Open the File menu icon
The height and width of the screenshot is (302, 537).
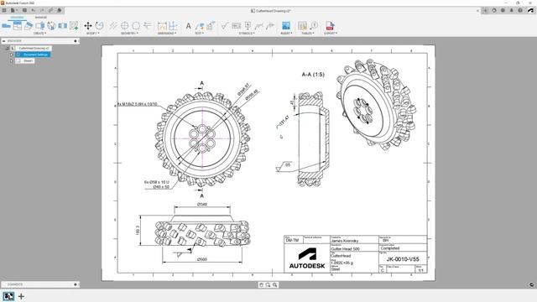point(13,11)
